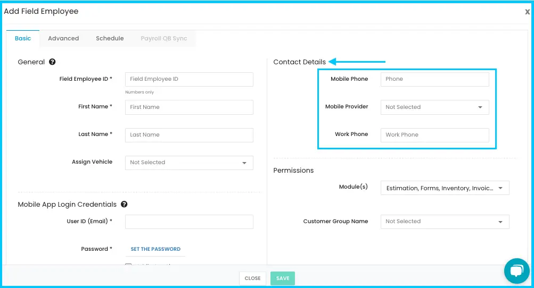Switch to the Advanced tab

[x=63, y=38]
